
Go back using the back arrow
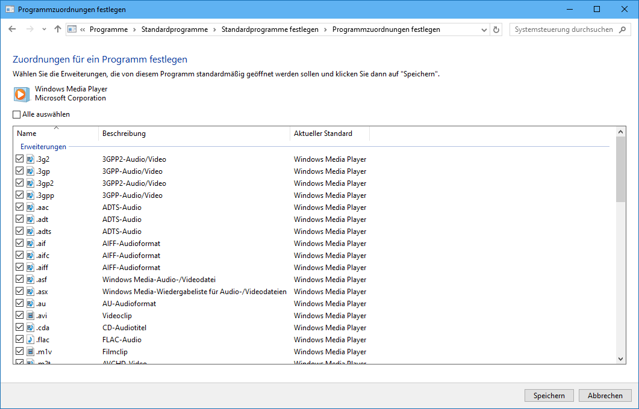coord(12,29)
